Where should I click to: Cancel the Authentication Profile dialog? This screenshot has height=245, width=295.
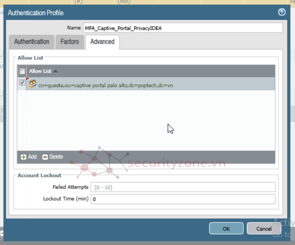point(264,229)
